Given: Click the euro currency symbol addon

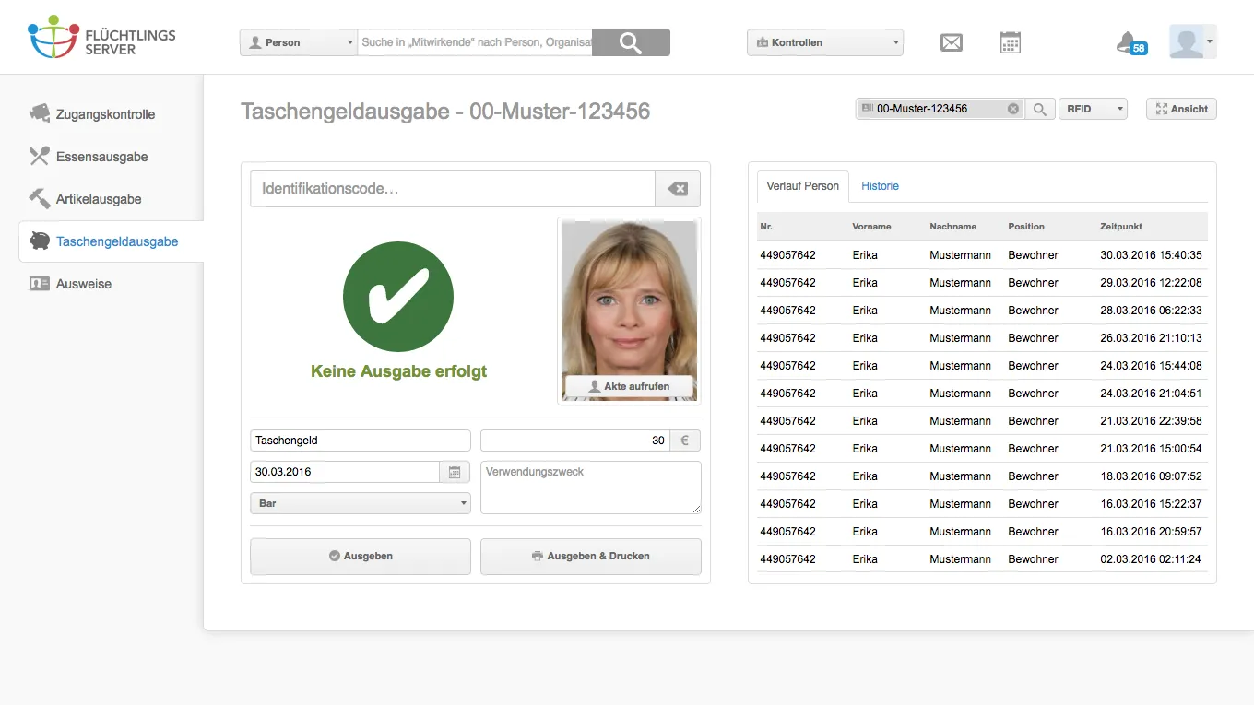Looking at the screenshot, I should pyautogui.click(x=685, y=441).
